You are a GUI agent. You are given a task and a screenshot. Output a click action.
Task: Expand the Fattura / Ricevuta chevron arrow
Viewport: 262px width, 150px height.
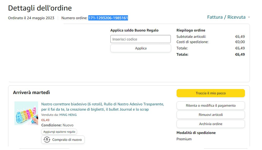[x=249, y=17]
